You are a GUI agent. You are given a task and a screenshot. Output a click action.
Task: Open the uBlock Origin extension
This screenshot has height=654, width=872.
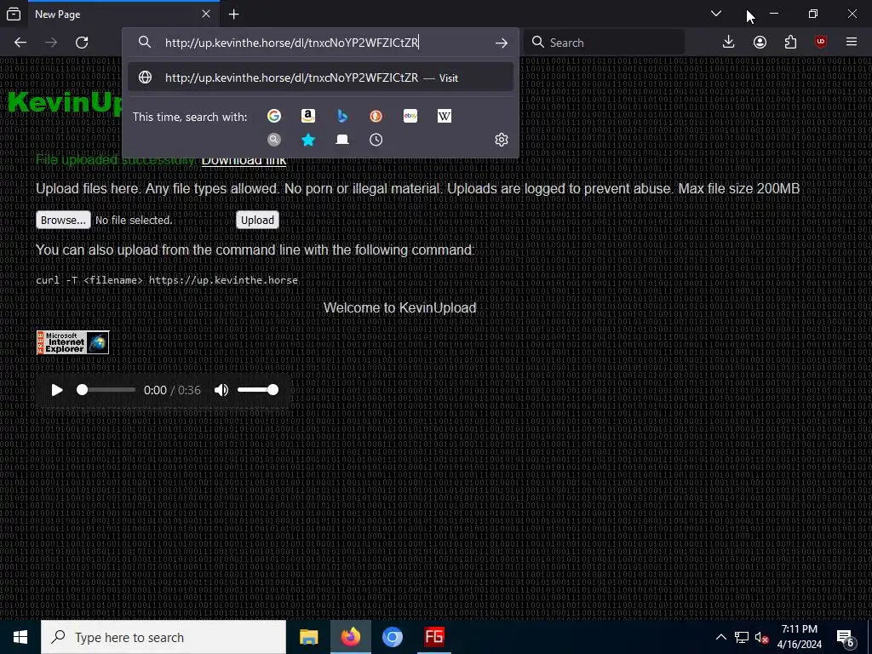coord(820,43)
